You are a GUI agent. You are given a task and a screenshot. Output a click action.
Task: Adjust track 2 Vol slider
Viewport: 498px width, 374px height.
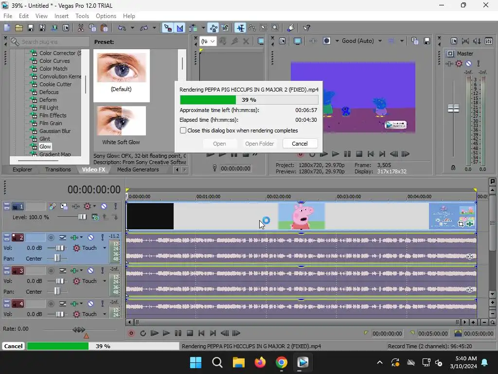click(60, 248)
